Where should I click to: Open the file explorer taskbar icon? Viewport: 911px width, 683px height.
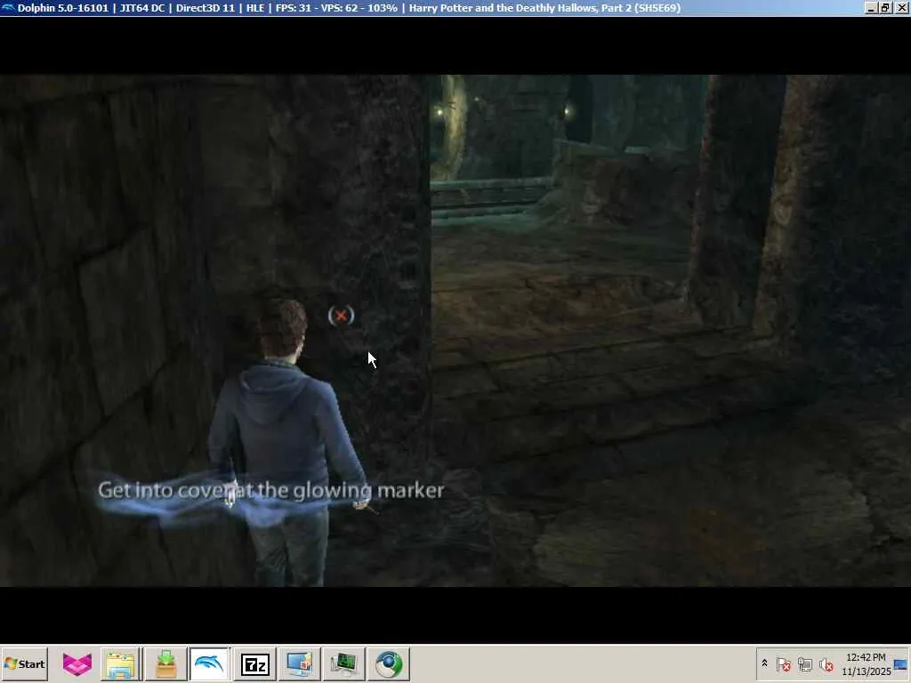[120, 663]
